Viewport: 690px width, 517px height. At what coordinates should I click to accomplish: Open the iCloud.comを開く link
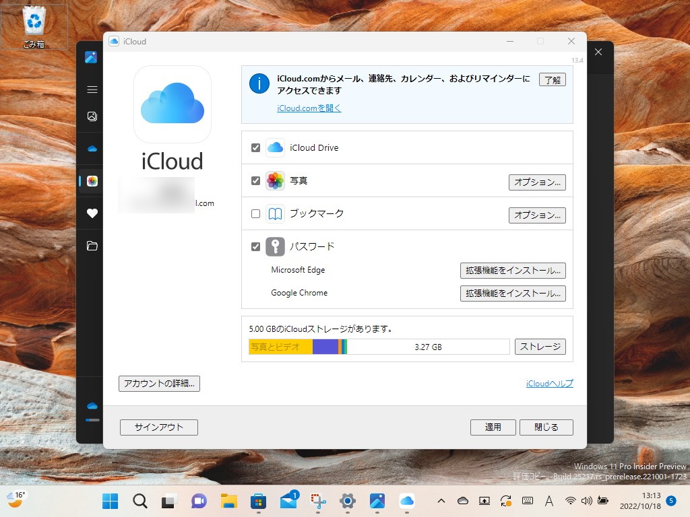coord(309,108)
